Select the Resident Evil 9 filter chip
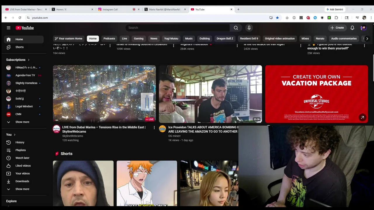This screenshot has width=374, height=210. [249, 38]
